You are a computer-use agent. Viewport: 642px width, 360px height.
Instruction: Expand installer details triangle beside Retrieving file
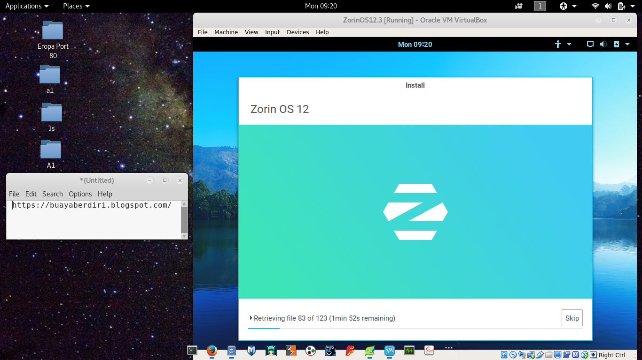click(x=251, y=318)
